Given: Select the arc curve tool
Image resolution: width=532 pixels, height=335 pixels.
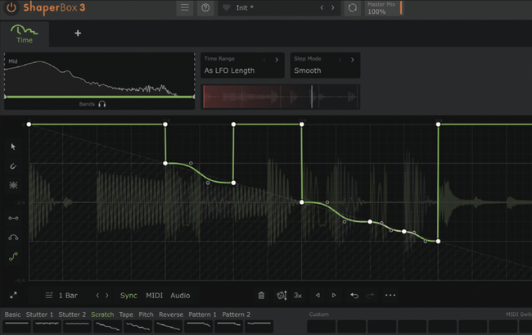Looking at the screenshot, I should click(13, 238).
